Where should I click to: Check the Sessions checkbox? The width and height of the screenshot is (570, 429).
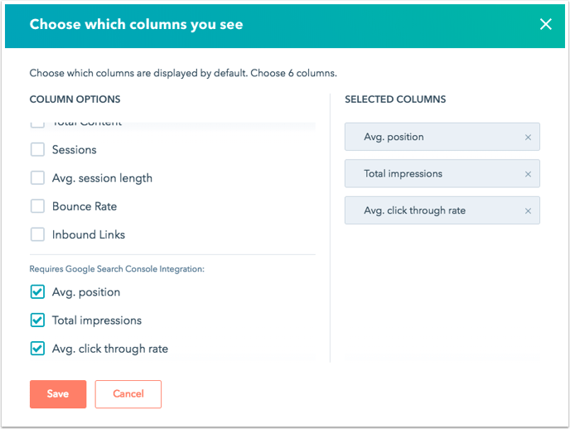click(37, 149)
